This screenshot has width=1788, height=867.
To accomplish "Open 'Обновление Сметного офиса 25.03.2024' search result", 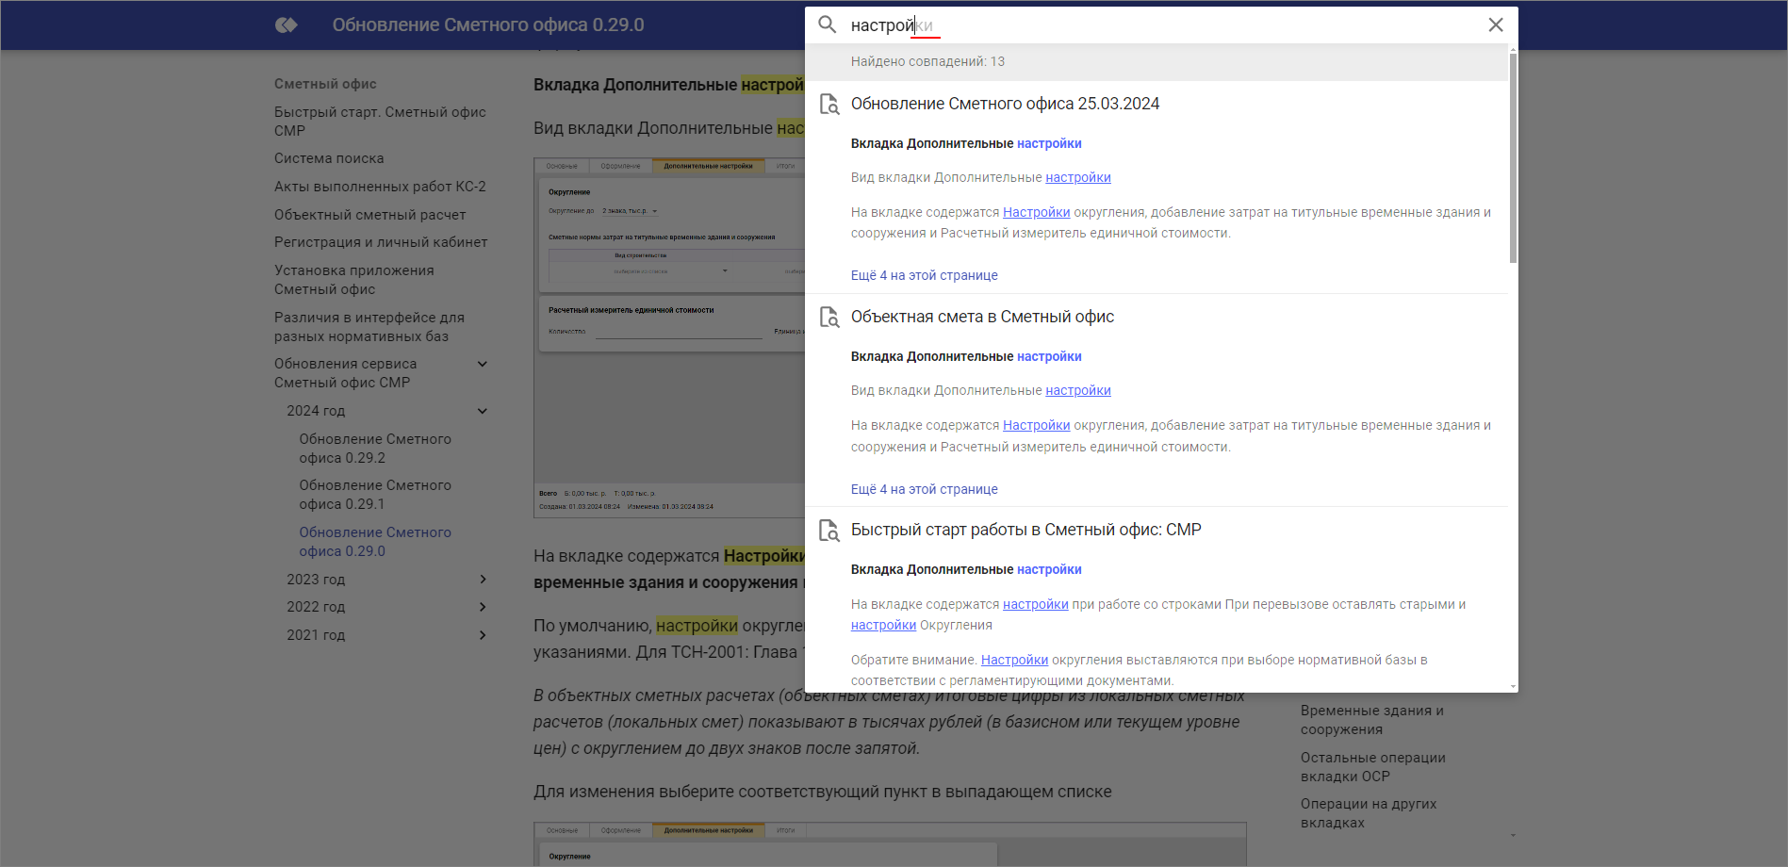I will click(x=1005, y=104).
